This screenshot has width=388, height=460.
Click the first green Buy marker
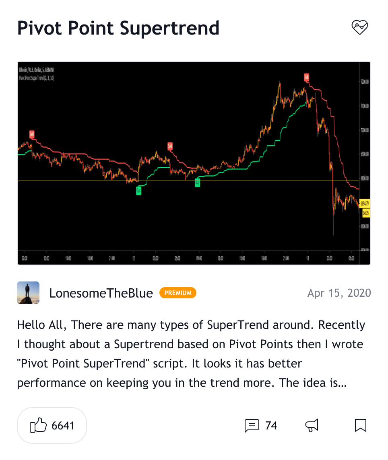point(138,191)
